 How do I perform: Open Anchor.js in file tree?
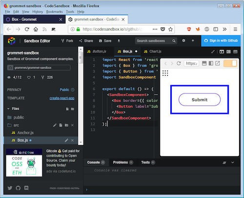[x=23, y=132]
